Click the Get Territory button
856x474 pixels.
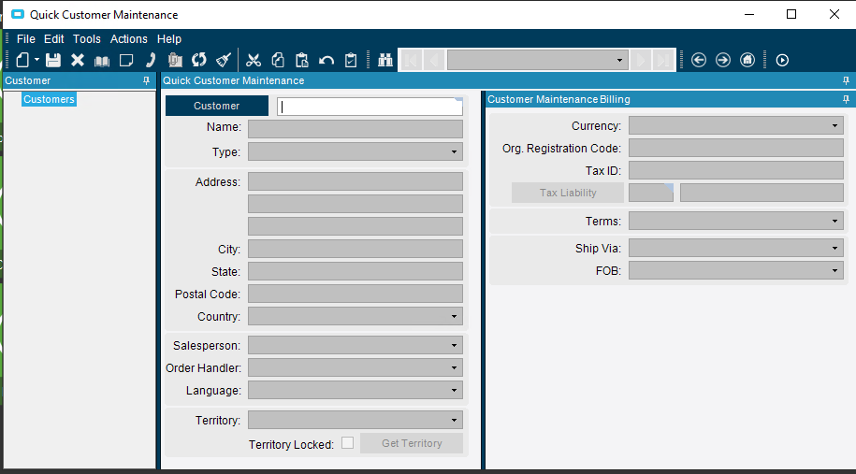tap(412, 443)
